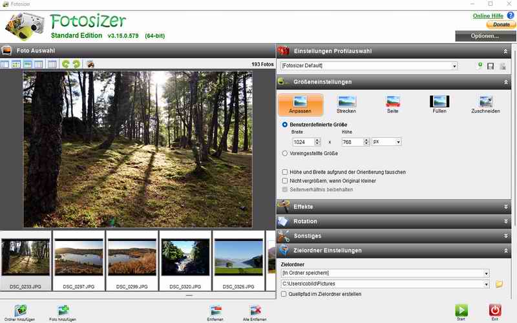Click the Ordner hinzufügen icon
517x323 pixels.
(20, 310)
